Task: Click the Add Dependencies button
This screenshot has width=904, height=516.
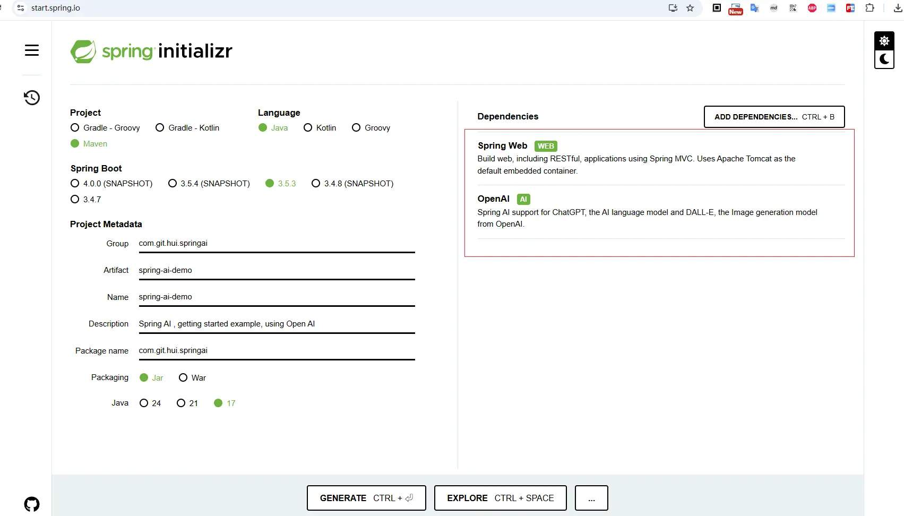Action: [774, 117]
